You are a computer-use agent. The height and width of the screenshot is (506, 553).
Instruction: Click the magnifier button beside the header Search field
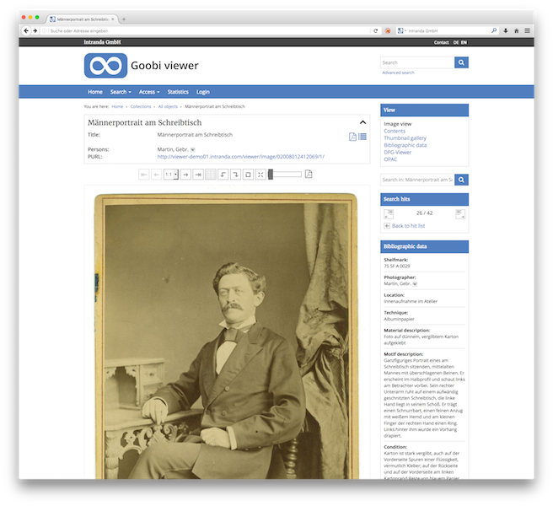(x=461, y=62)
